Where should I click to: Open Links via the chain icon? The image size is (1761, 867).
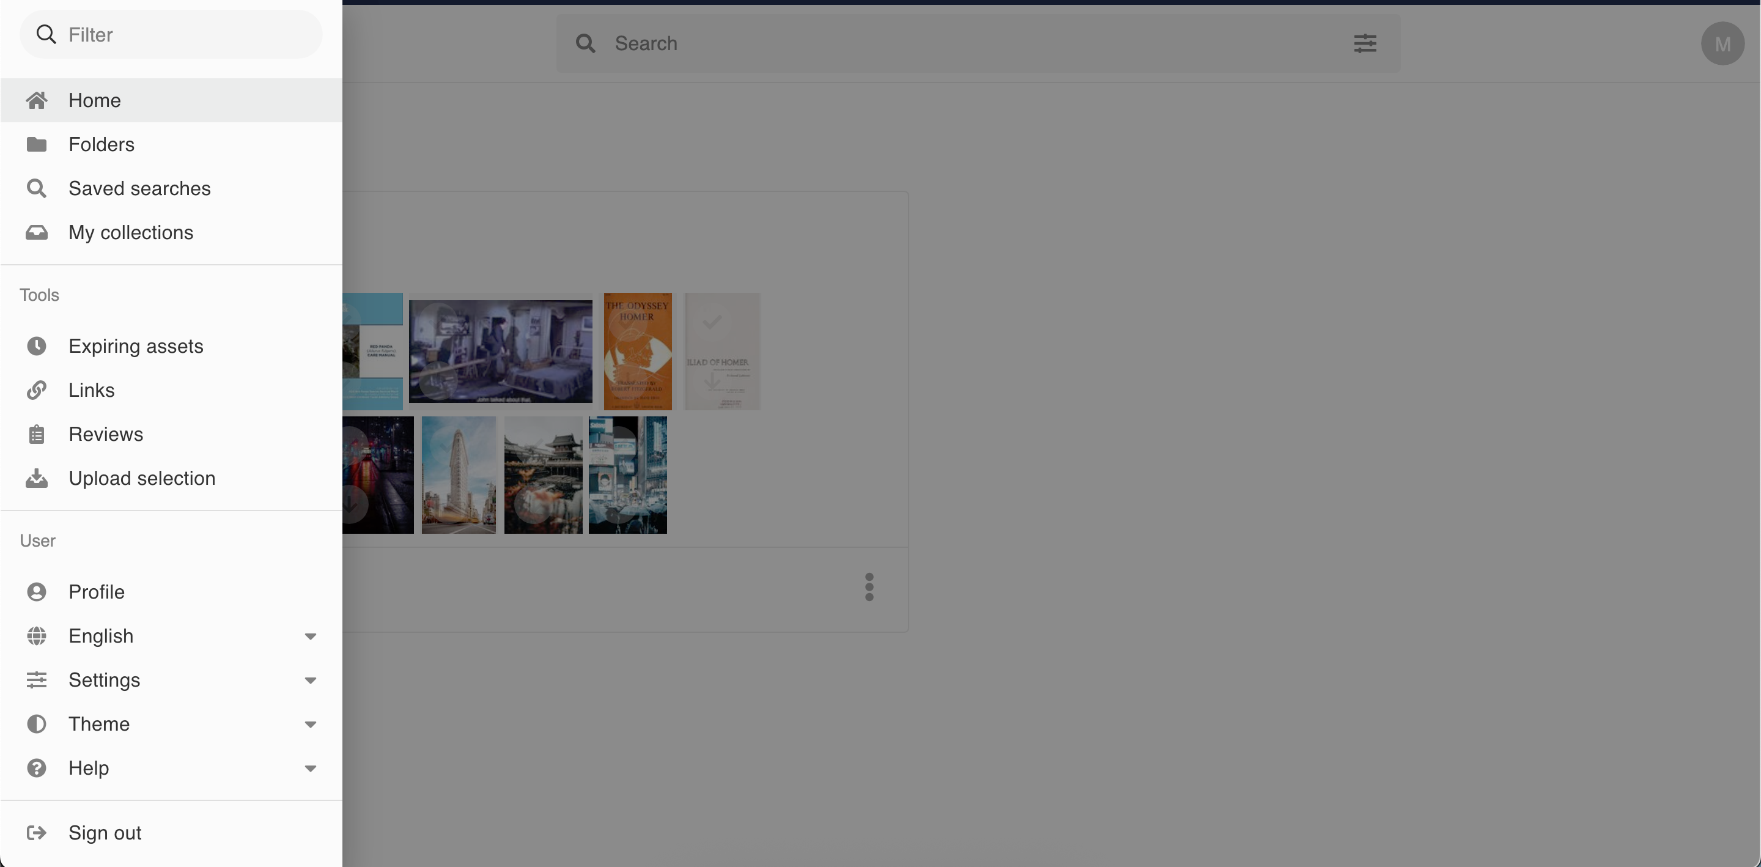coord(36,391)
